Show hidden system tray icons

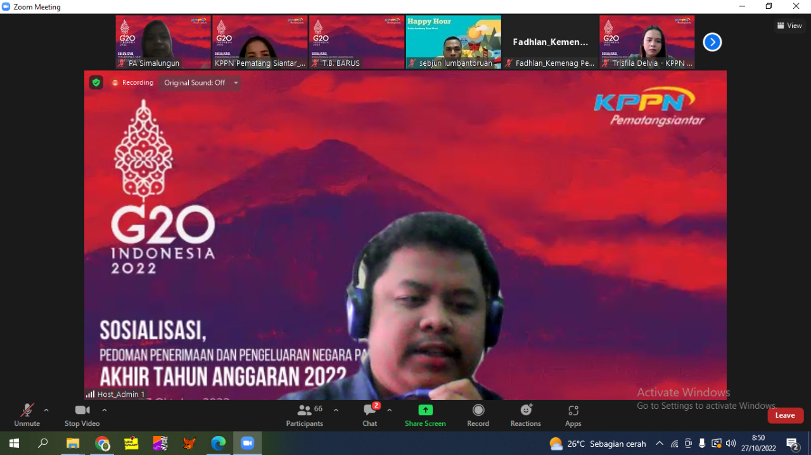(x=660, y=444)
